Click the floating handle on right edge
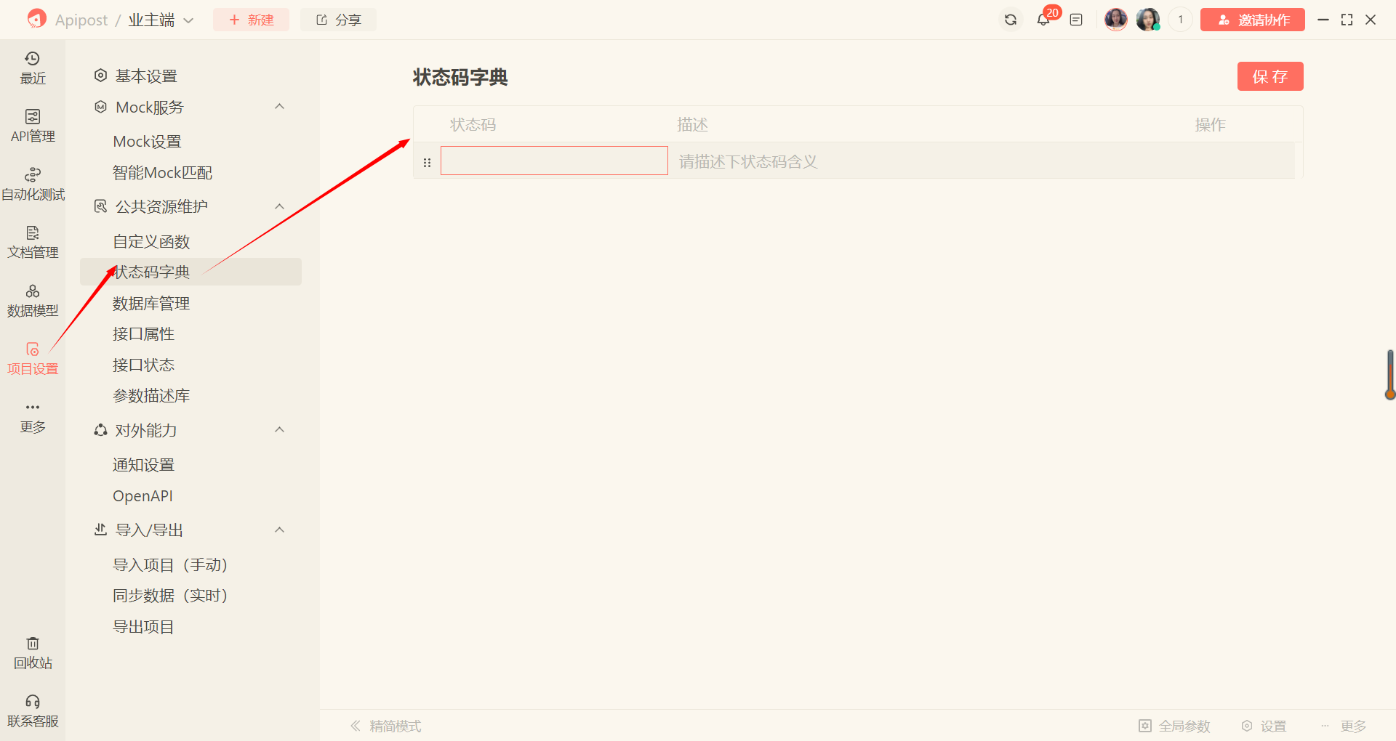Viewport: 1396px width, 741px height. click(1389, 375)
